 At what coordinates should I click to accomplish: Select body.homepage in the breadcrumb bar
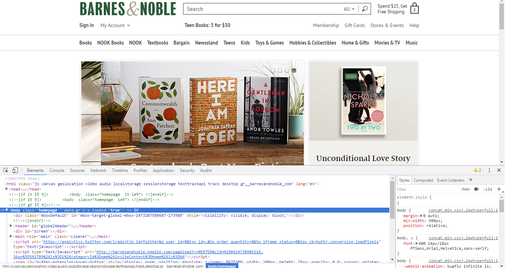pyautogui.click(x=222, y=266)
